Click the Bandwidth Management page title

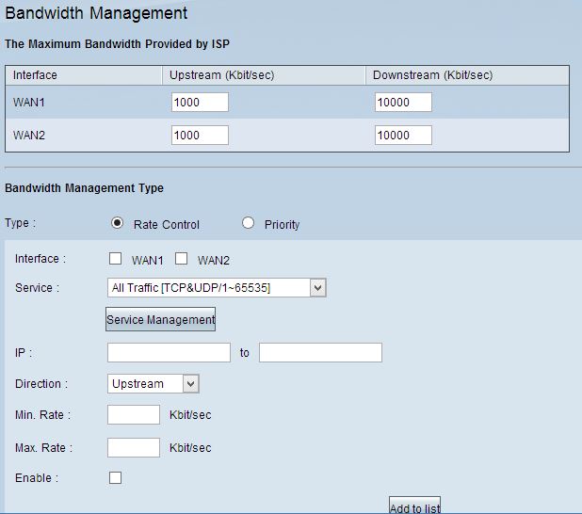96,13
